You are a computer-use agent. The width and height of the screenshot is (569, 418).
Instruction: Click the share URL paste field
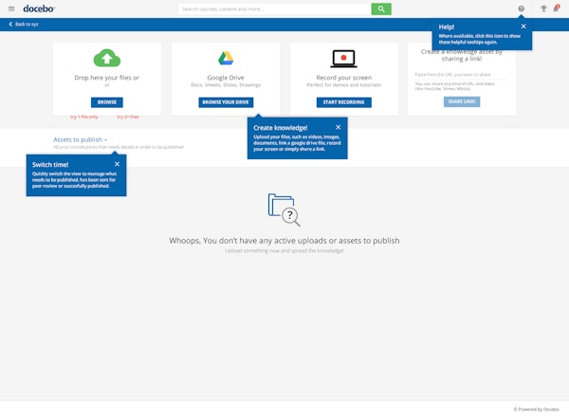coord(461,73)
